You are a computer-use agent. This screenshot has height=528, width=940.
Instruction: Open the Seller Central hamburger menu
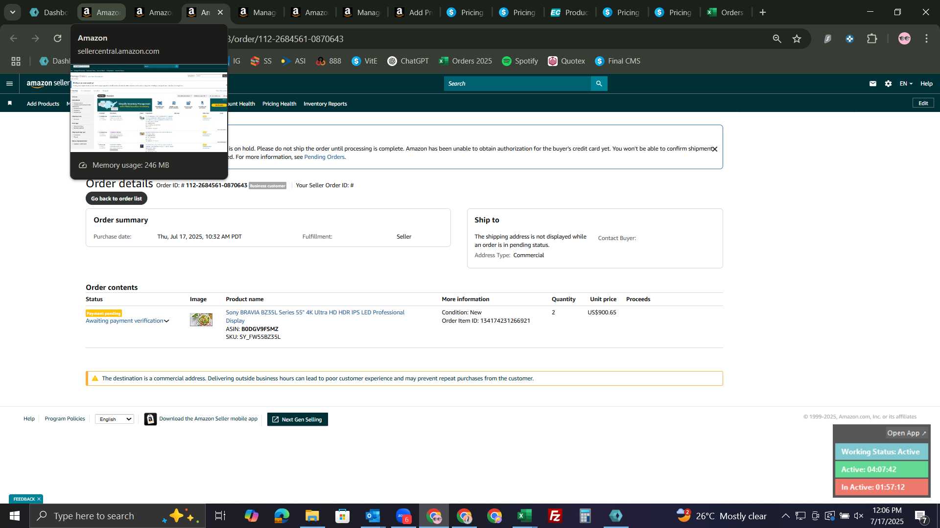pyautogui.click(x=9, y=84)
